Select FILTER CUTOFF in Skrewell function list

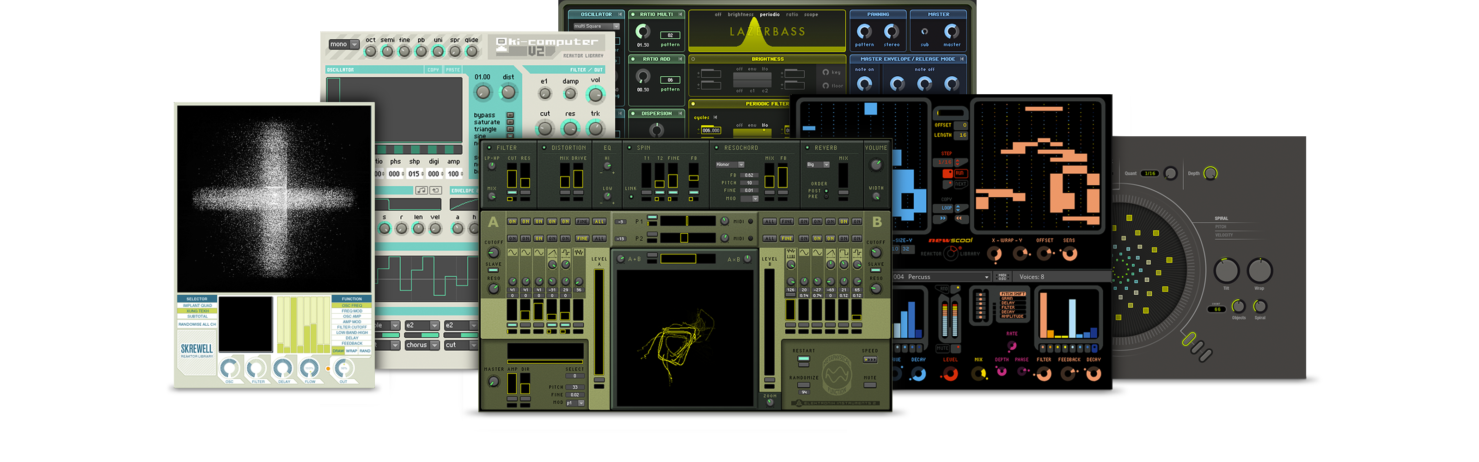(x=352, y=327)
